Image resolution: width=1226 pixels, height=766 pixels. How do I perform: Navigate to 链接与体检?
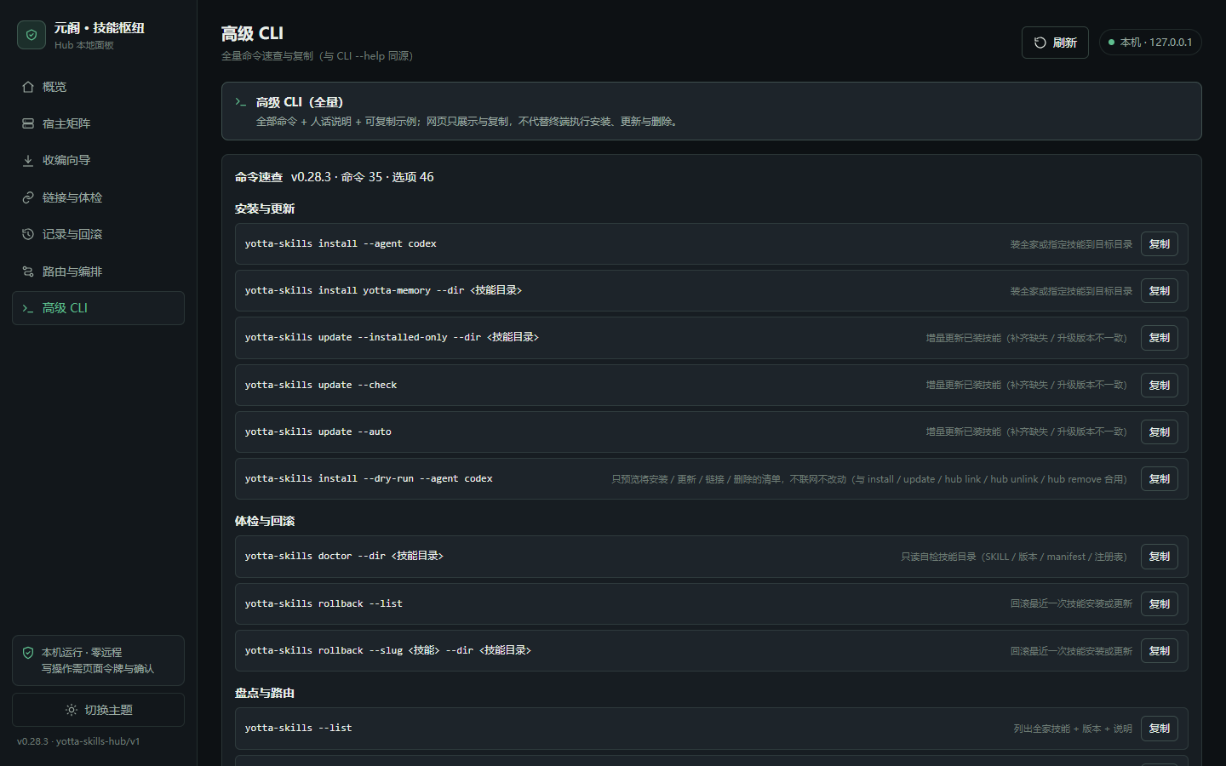coord(98,197)
